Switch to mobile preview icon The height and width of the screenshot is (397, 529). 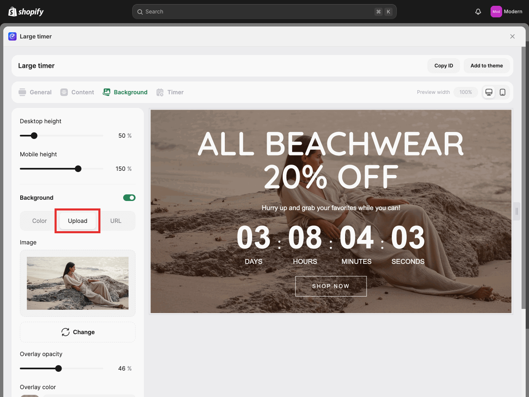(x=503, y=92)
